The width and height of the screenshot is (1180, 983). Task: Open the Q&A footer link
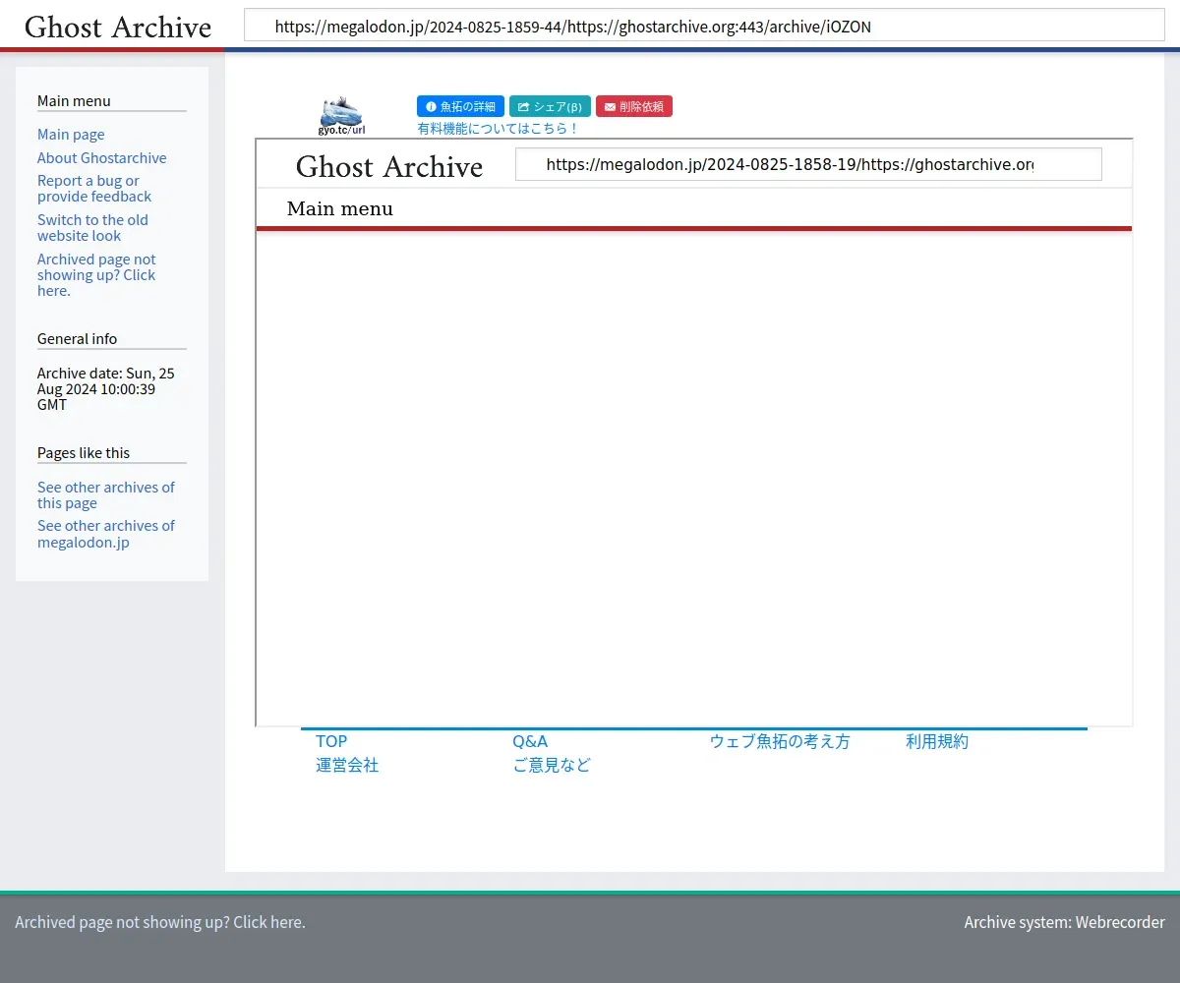point(530,741)
